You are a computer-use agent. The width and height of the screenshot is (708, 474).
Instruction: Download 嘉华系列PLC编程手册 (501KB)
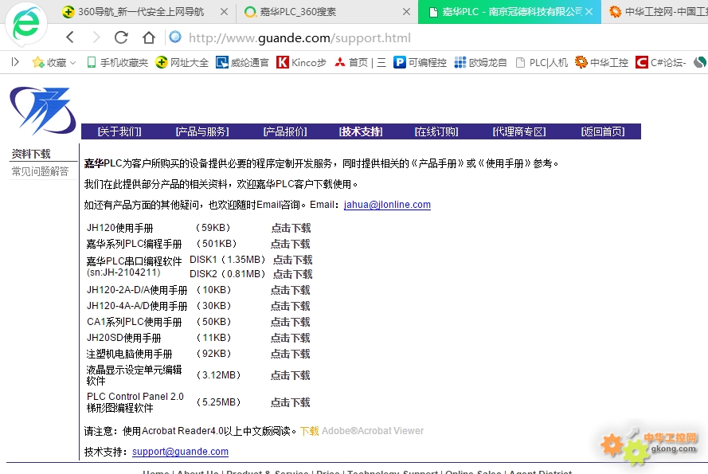(291, 244)
